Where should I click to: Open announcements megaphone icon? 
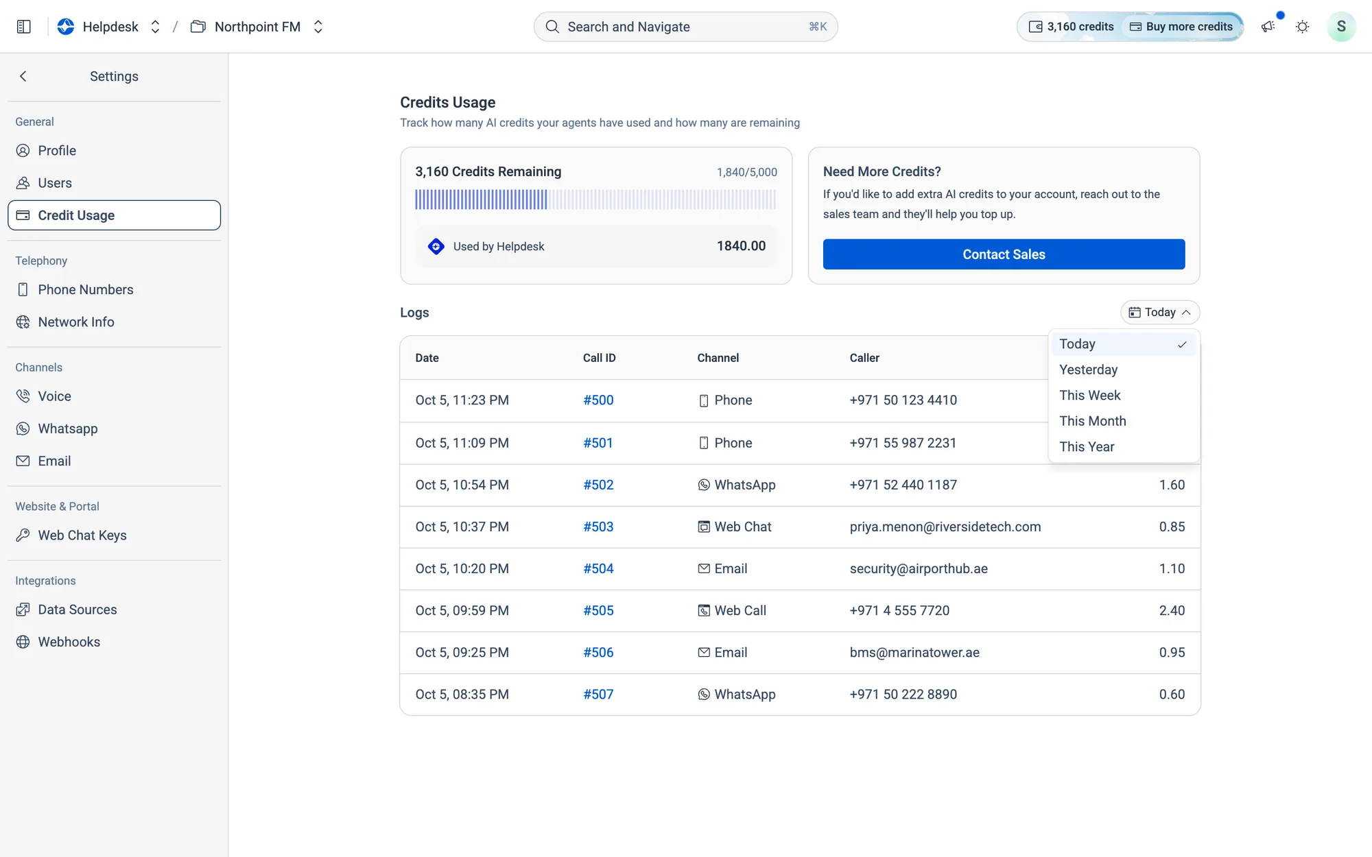pos(1268,27)
